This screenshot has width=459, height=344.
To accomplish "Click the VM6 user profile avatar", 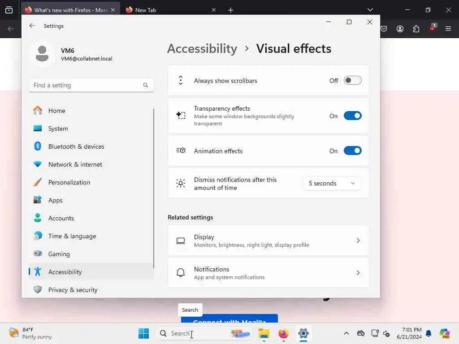I will (x=42, y=54).
